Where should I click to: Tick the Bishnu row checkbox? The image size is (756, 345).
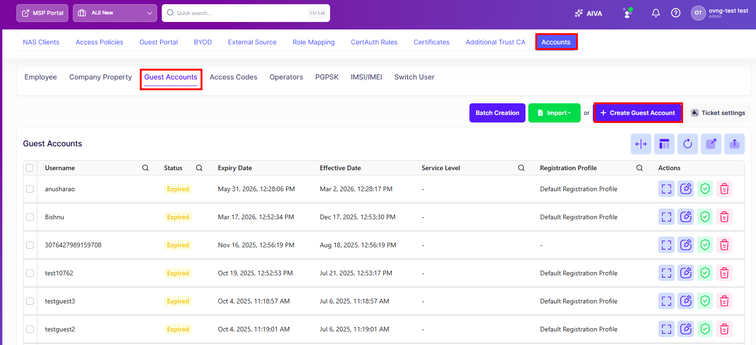click(30, 217)
